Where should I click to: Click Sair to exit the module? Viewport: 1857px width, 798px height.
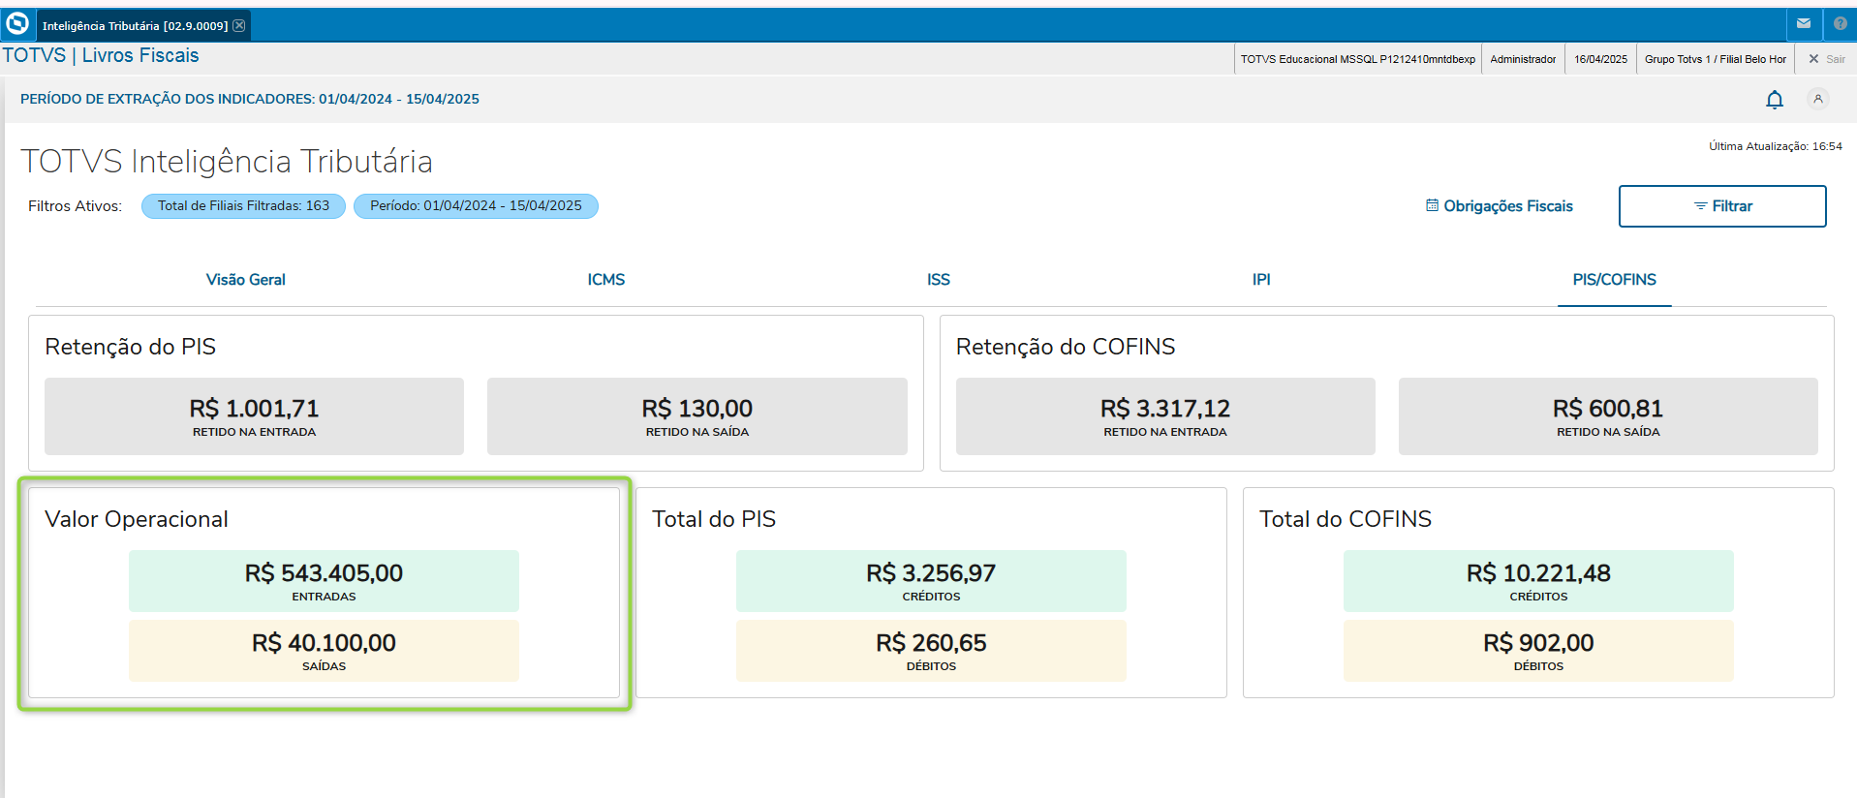(1827, 59)
